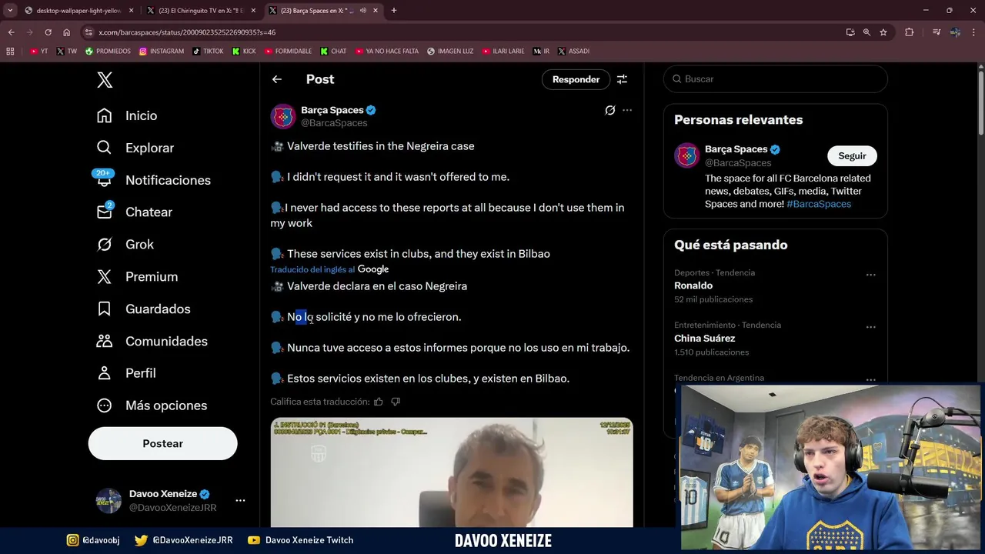Close the Barça Spaces browser tab
The height and width of the screenshot is (554, 985).
(377, 11)
